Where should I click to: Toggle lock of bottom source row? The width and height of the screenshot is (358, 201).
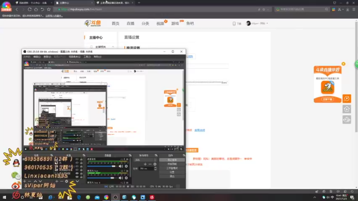coord(81,176)
